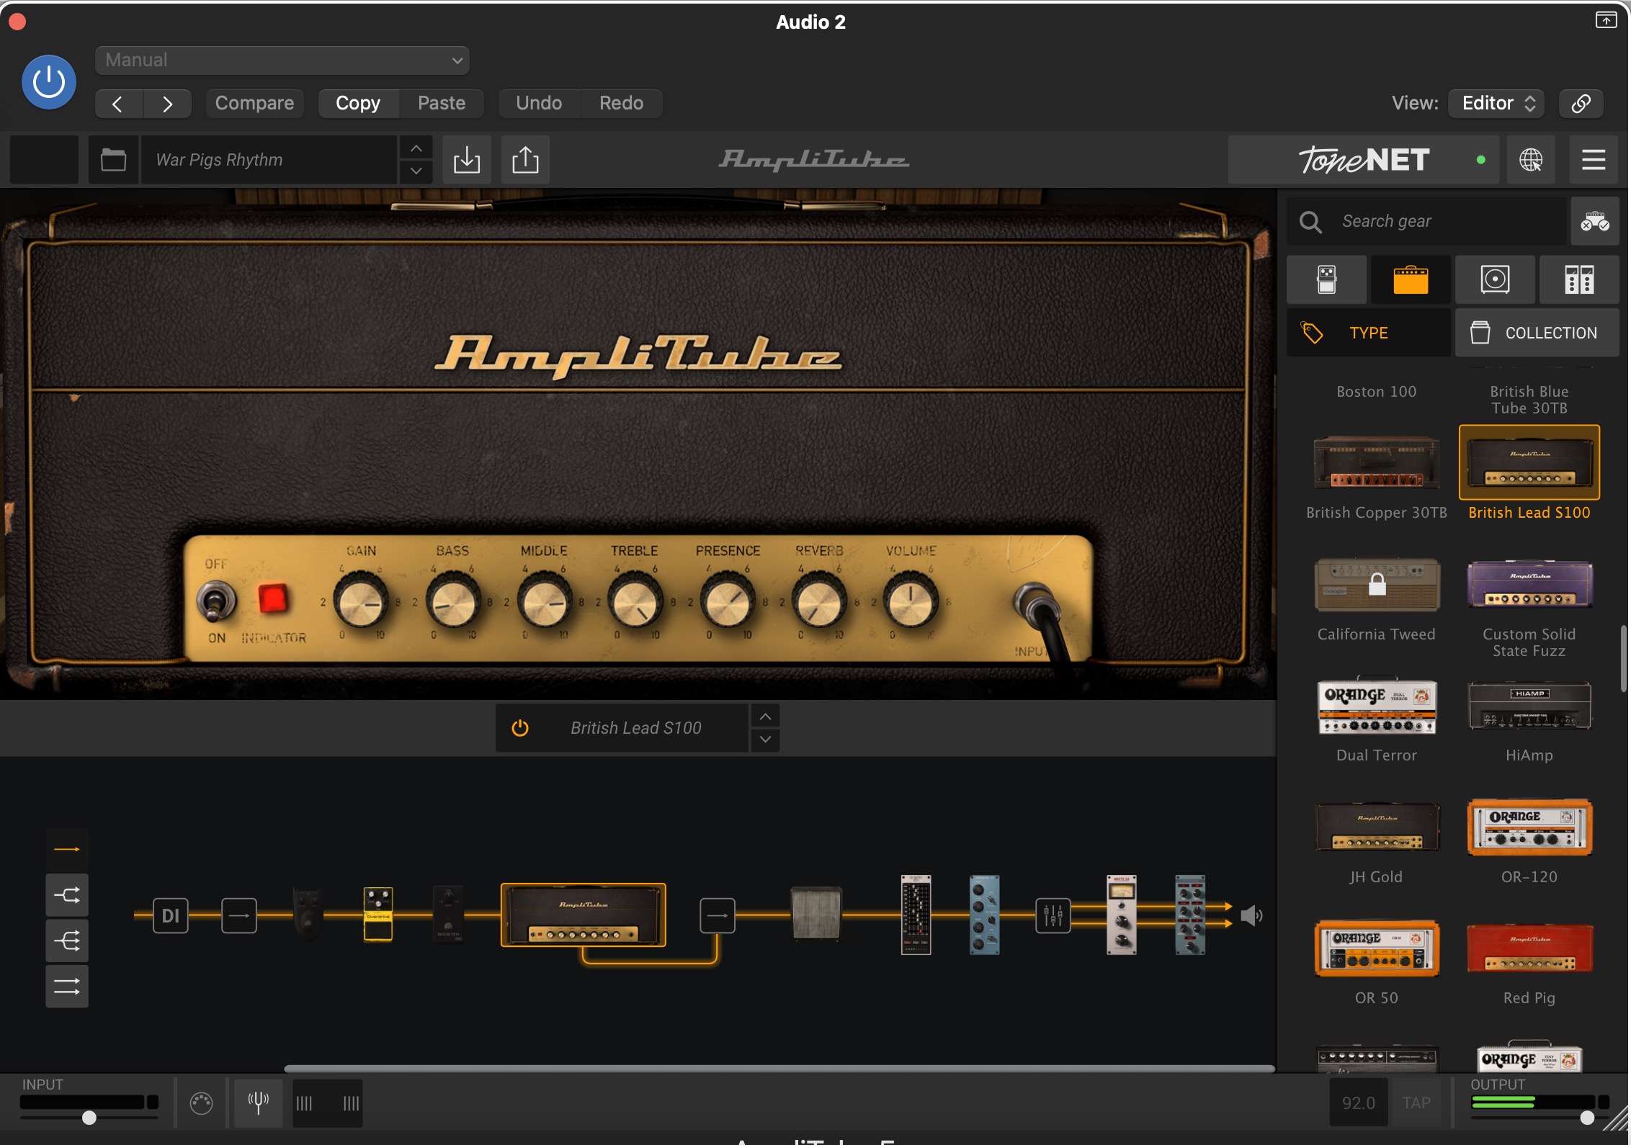Select next preset with down arrow
The image size is (1631, 1145).
(416, 171)
